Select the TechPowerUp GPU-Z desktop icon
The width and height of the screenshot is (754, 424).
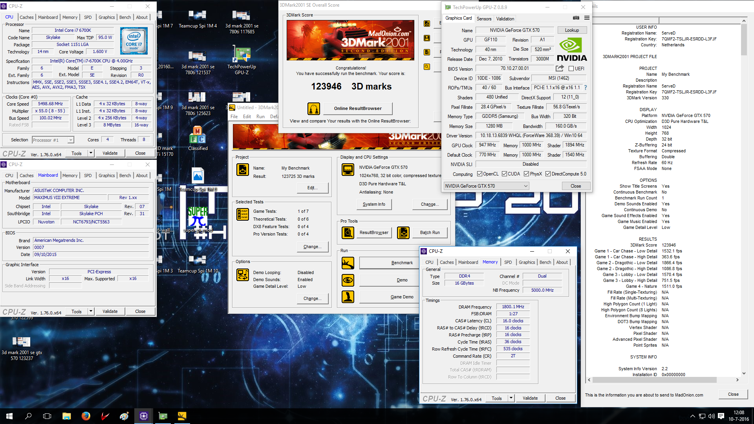pyautogui.click(x=242, y=60)
